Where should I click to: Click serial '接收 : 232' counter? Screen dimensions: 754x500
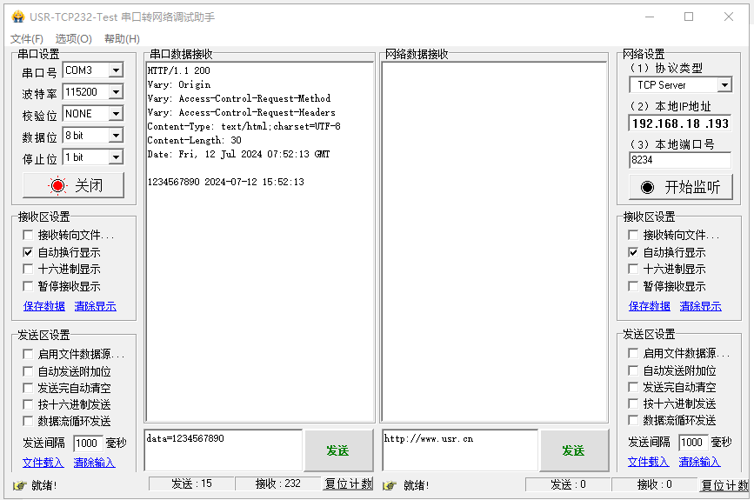point(278,483)
